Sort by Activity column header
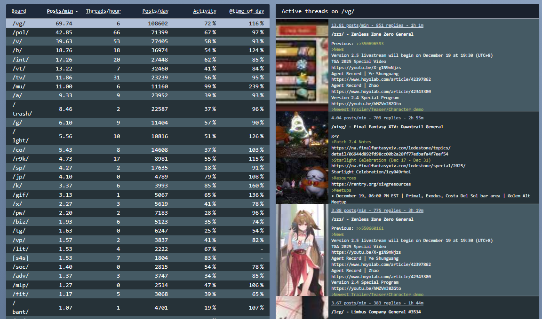Screen dimensions: 542x319 tap(205, 11)
